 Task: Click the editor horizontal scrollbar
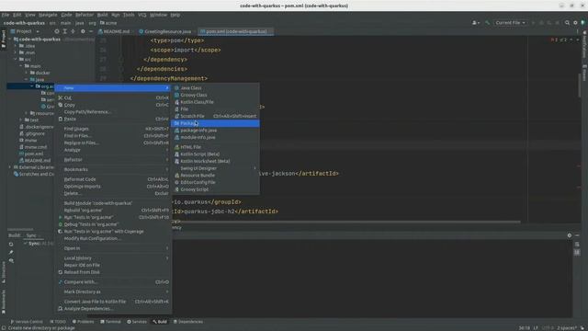click(x=345, y=222)
